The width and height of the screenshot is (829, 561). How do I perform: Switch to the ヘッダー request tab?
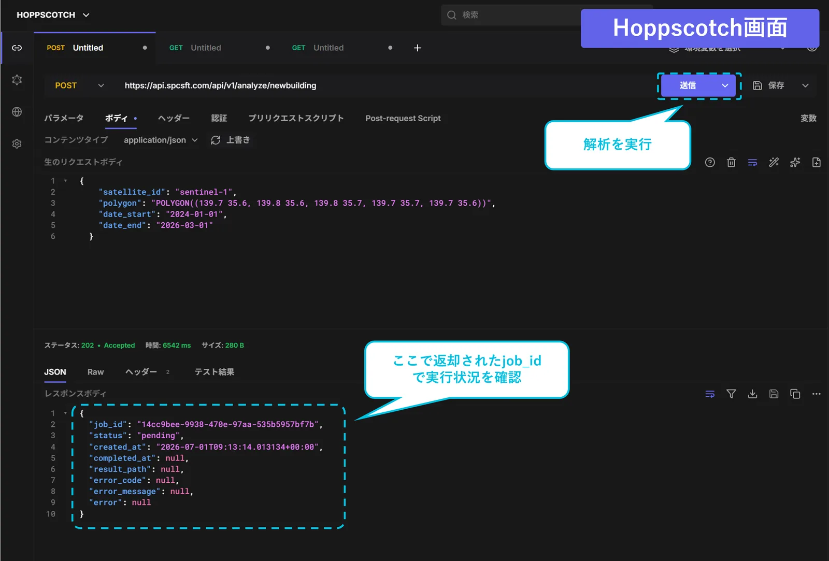click(x=174, y=118)
